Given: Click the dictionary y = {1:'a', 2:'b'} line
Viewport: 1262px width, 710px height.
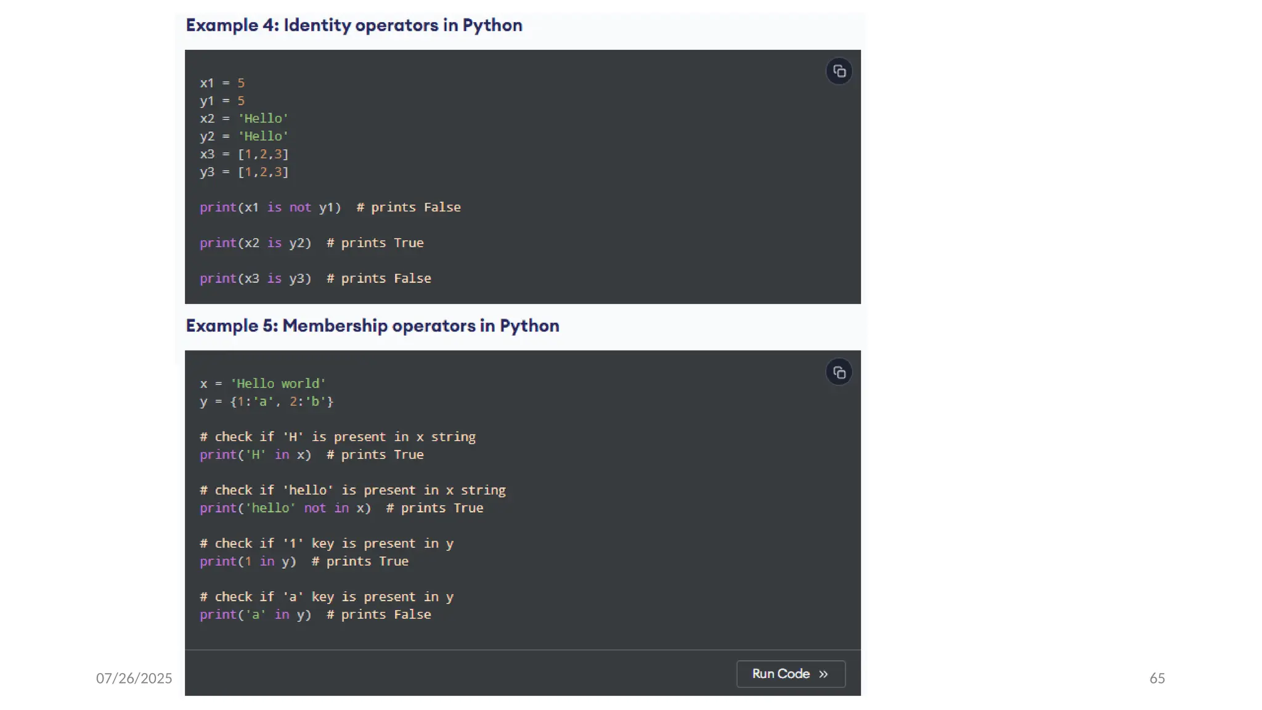Looking at the screenshot, I should [x=266, y=402].
